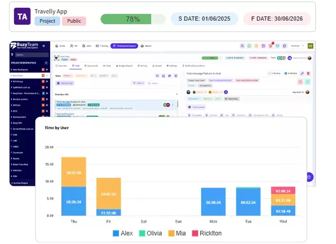Toggle Mia series in chart legend

click(x=177, y=233)
